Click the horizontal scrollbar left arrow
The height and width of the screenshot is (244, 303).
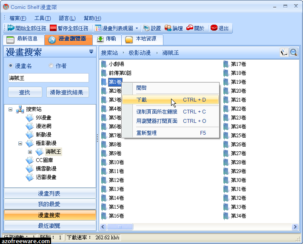click(103, 227)
